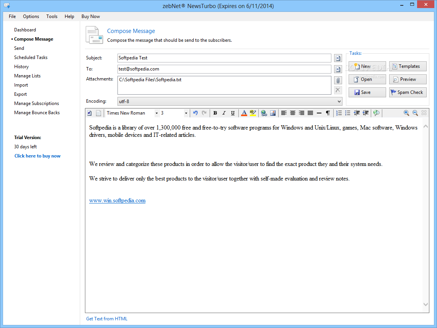Center align the text
This screenshot has width=437, height=328.
[293, 113]
